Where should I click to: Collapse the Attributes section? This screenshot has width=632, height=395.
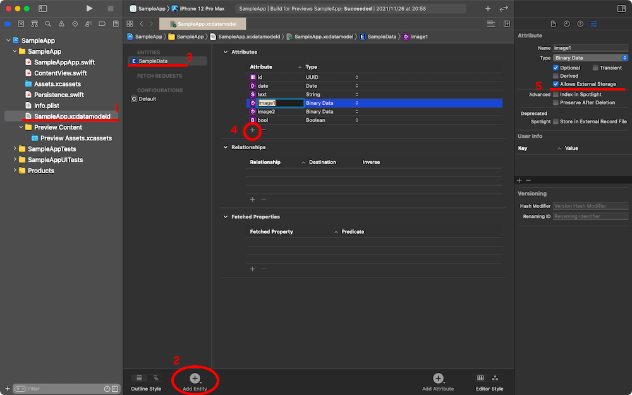tap(226, 52)
